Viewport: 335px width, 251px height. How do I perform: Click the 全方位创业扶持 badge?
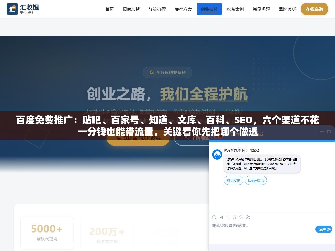[x=167, y=72]
